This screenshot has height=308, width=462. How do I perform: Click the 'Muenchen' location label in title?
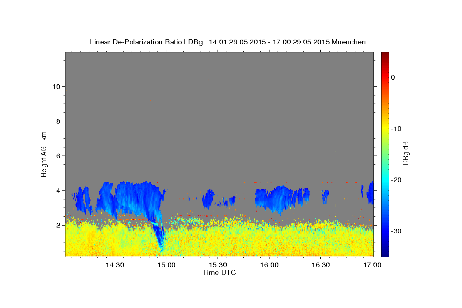348,42
